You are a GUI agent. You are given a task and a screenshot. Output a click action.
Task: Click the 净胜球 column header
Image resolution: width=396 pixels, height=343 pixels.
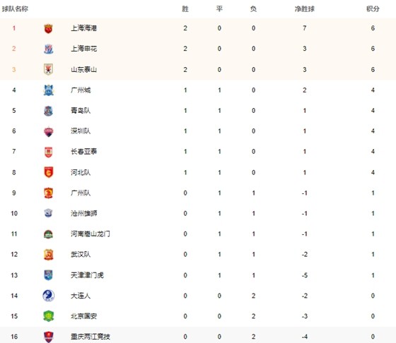click(304, 9)
